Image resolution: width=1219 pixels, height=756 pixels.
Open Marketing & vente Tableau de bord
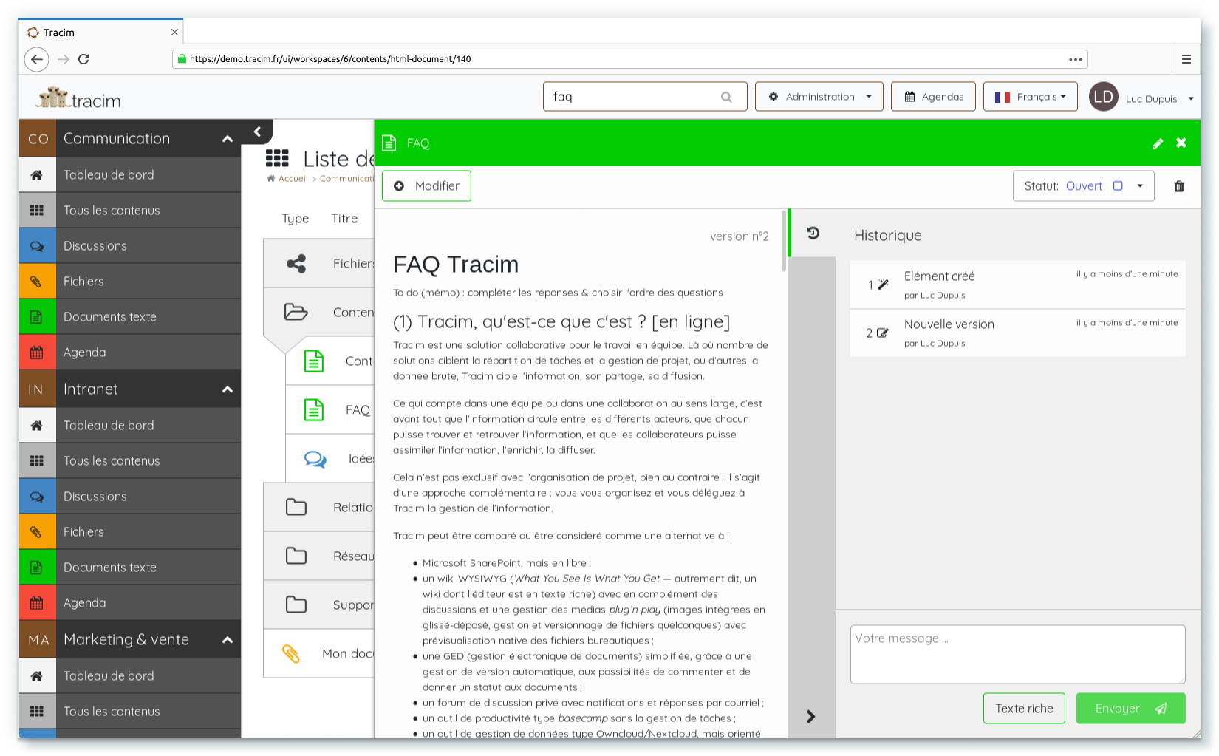[130, 676]
